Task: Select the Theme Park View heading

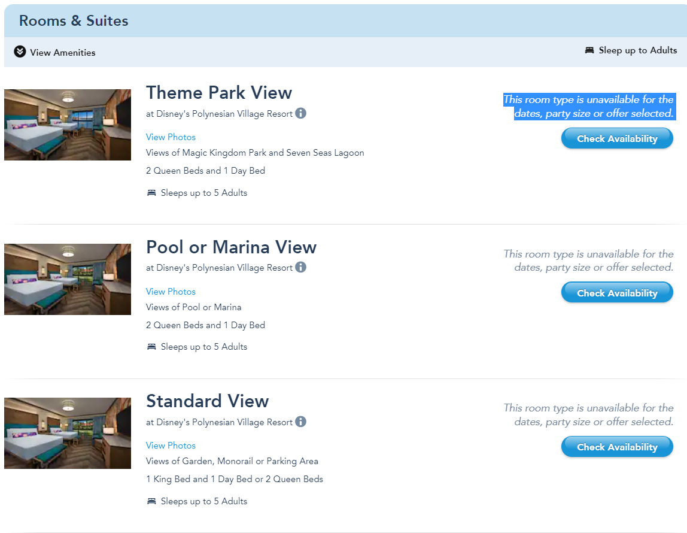Action: click(219, 93)
